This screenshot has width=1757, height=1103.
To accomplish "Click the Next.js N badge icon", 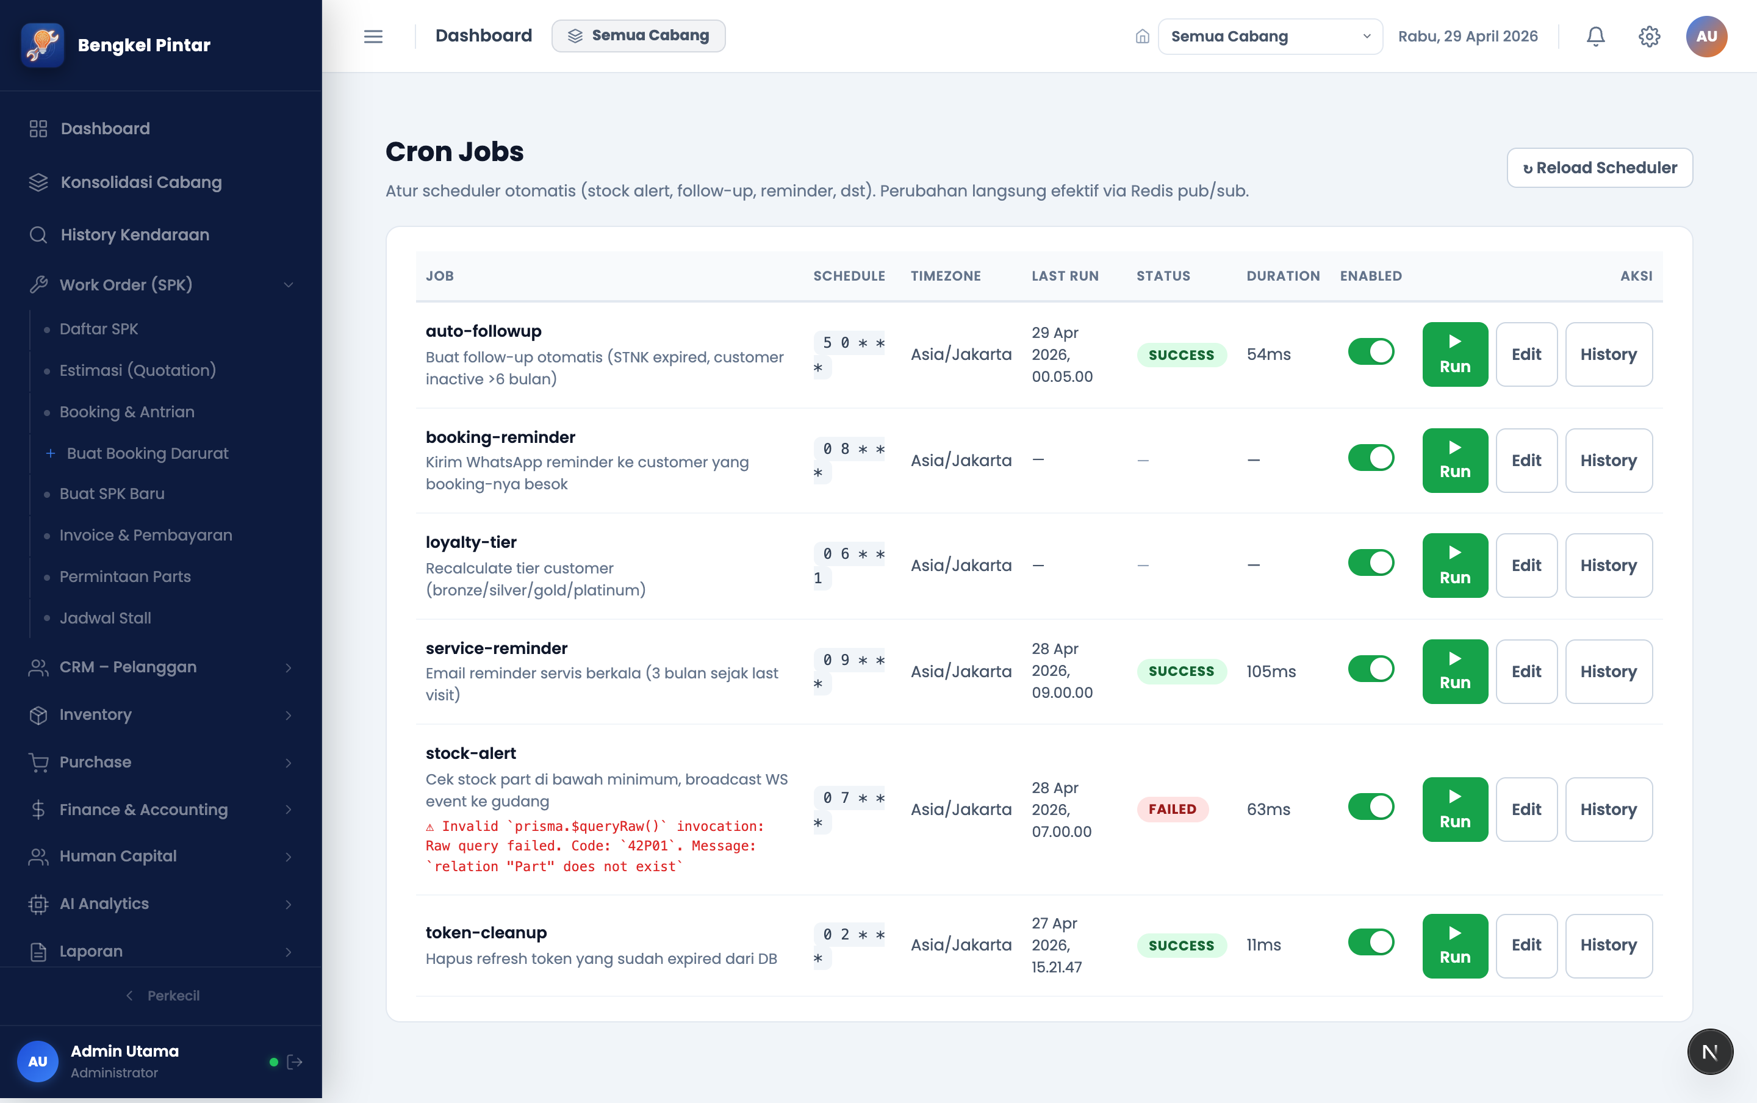I will 1709,1052.
